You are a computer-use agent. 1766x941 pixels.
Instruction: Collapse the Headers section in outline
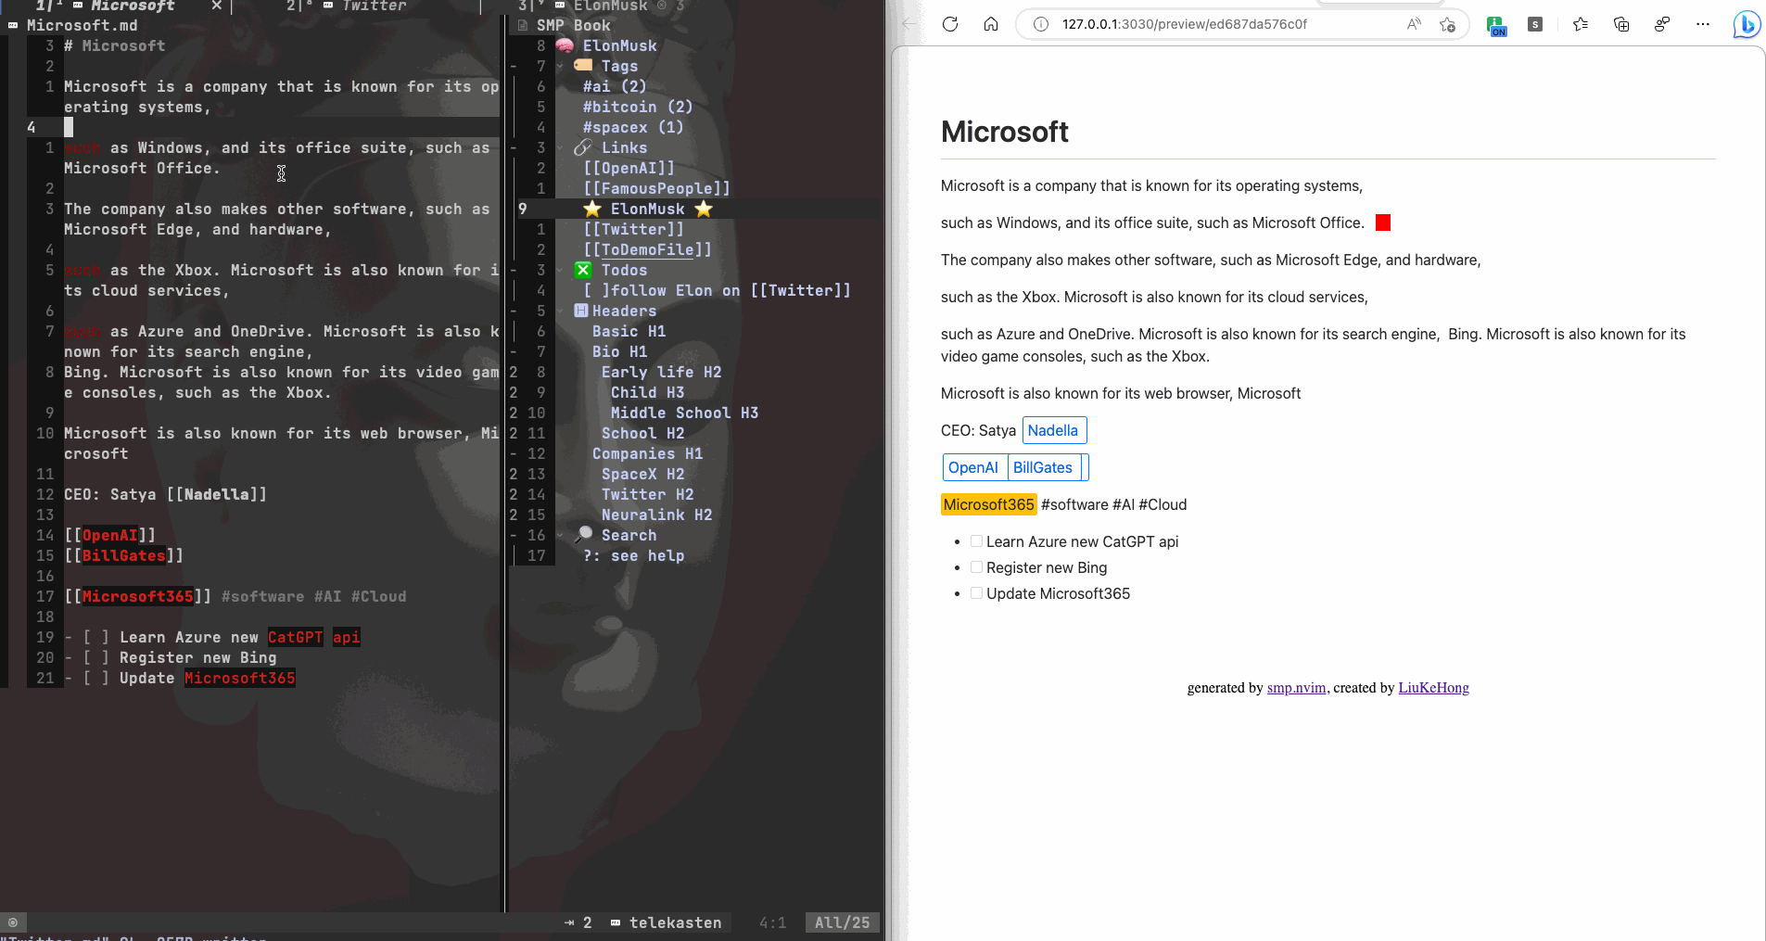click(560, 311)
